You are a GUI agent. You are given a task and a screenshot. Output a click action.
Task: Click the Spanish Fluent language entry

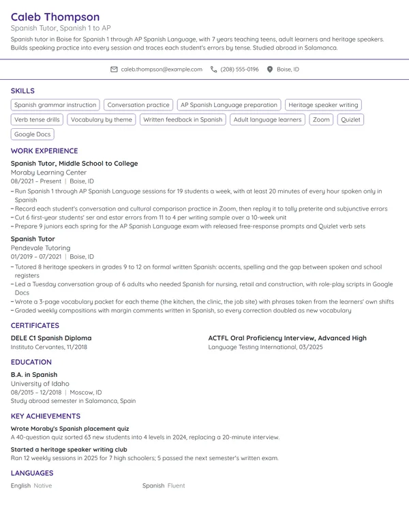click(x=164, y=486)
